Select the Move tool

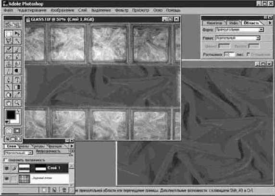coord(17,34)
